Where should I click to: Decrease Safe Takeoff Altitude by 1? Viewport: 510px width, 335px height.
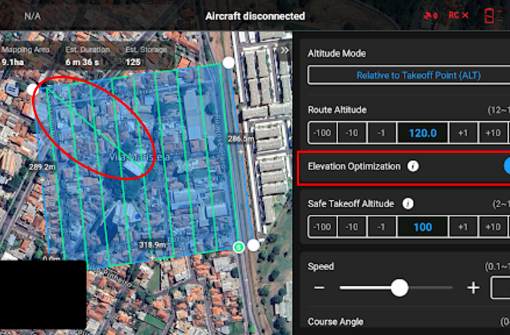(x=381, y=227)
